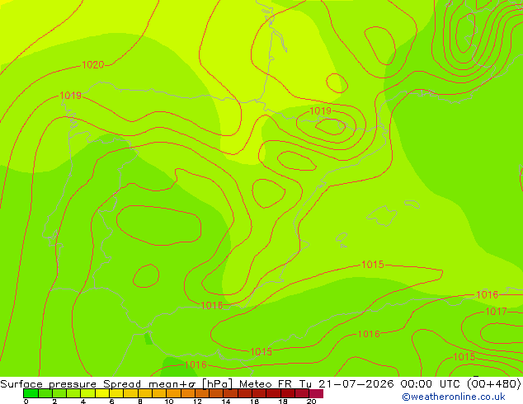This screenshot has width=523, height=404.
Task: Click the legend value label "4"
Action: click(x=83, y=402)
